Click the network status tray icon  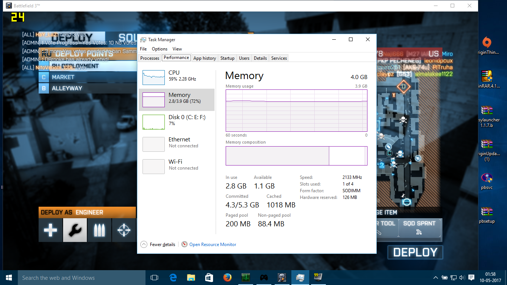(x=453, y=278)
